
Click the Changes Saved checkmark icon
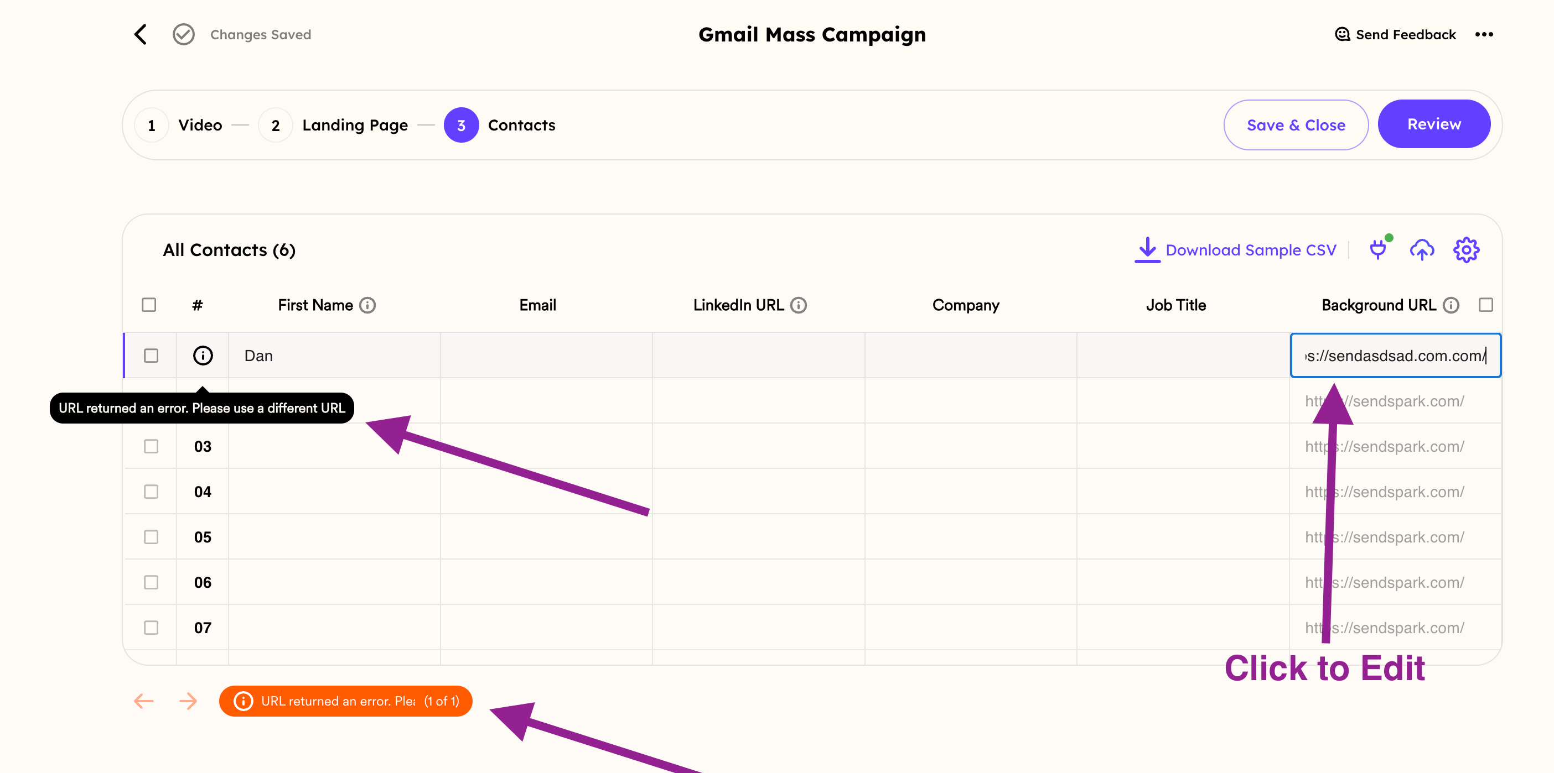[183, 34]
